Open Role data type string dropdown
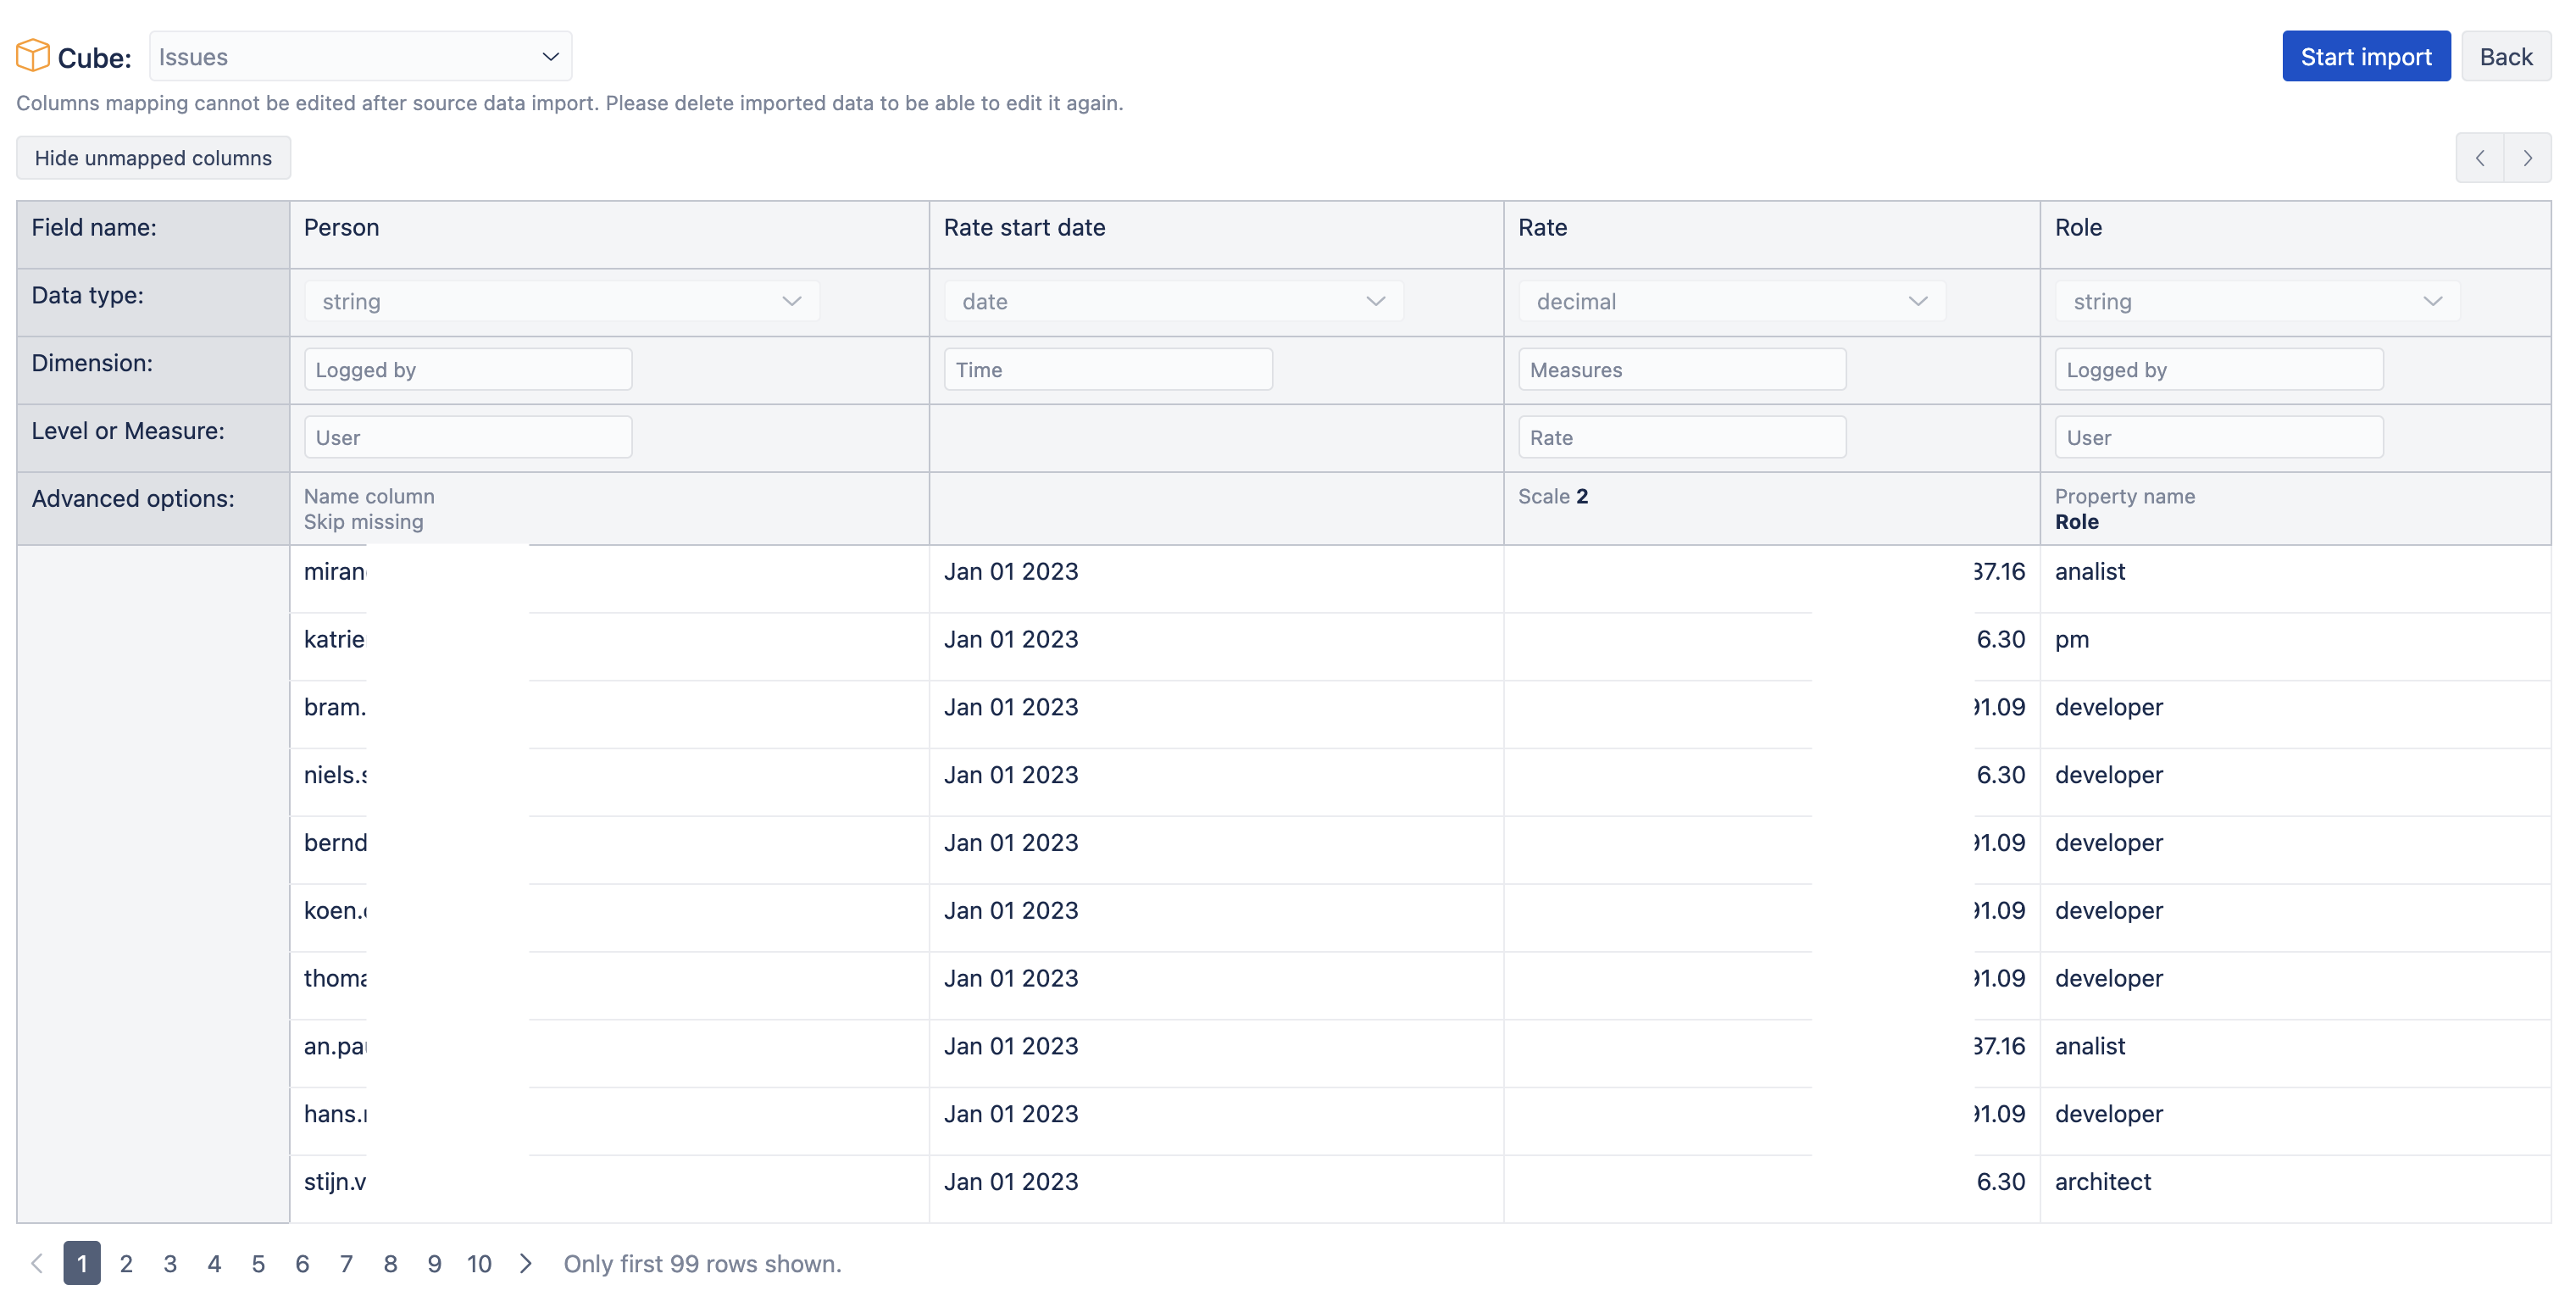2576x1307 pixels. pyautogui.click(x=2257, y=301)
